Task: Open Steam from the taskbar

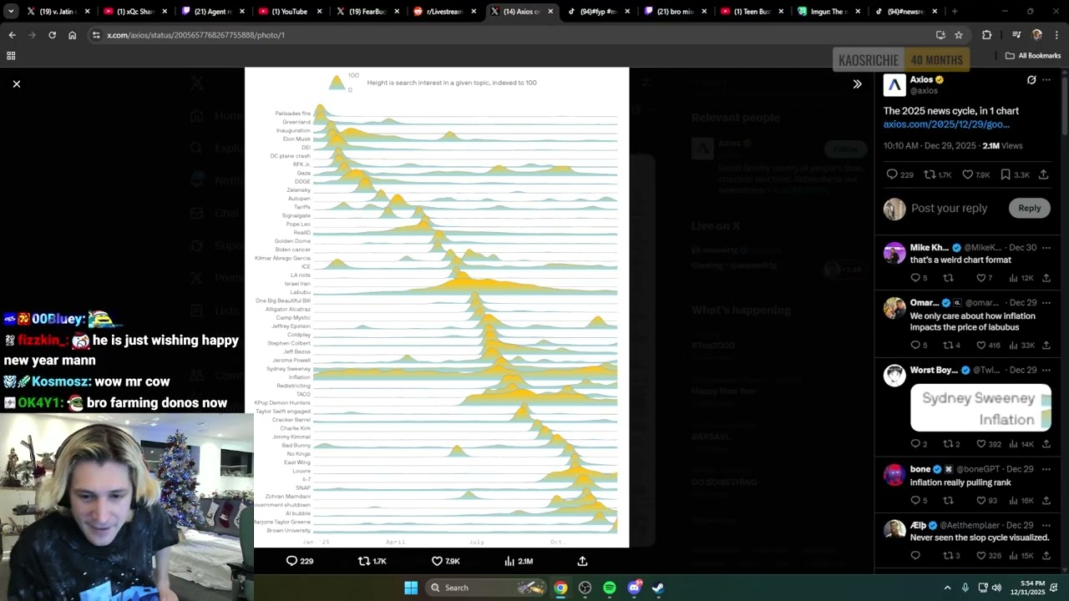Action: (658, 588)
